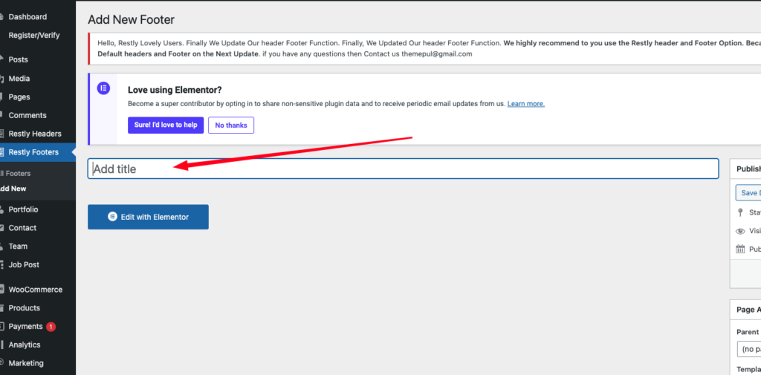Dismiss with the No thanks button
The width and height of the screenshot is (761, 375).
pos(231,125)
